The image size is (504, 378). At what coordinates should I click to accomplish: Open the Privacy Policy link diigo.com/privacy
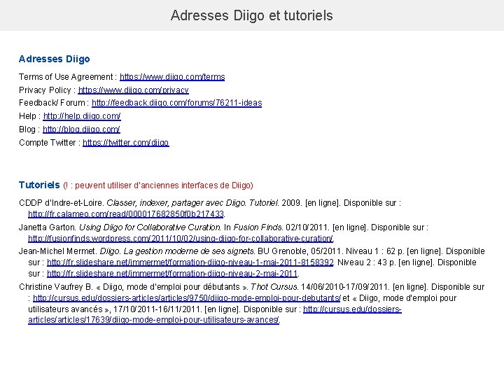134,90
